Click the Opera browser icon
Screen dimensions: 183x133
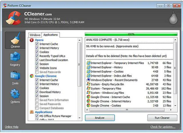pyautogui.click(x=32, y=40)
